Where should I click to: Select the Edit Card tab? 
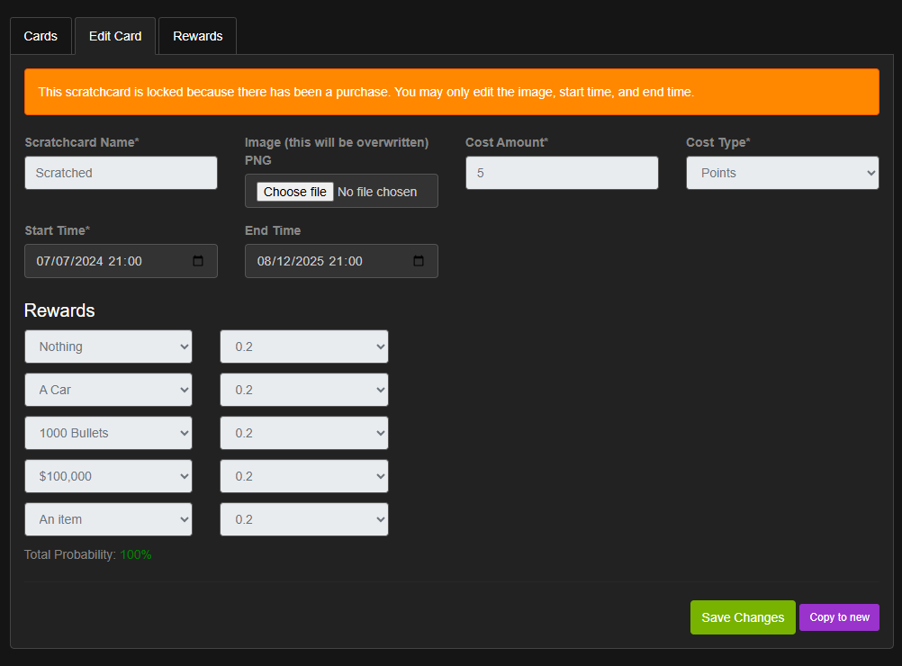click(x=115, y=36)
